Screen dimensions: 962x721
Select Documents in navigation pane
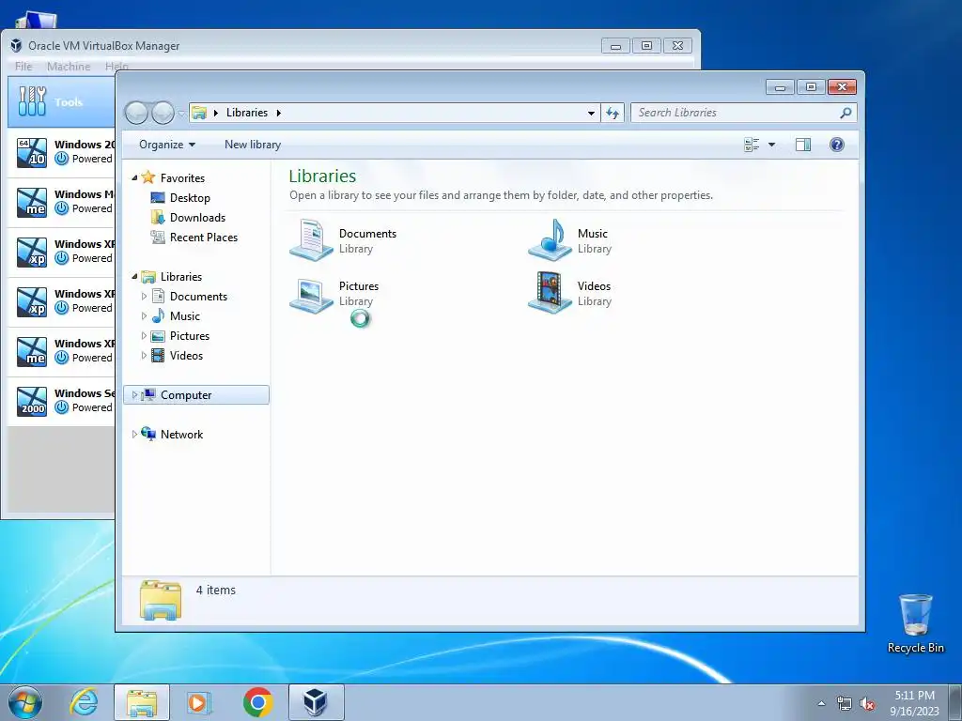(x=190, y=297)
